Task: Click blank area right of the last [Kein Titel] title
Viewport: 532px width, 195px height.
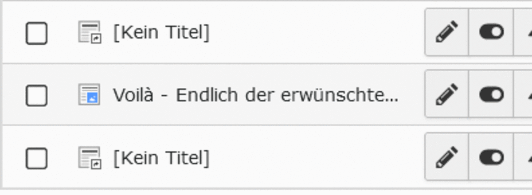Action: (310, 158)
